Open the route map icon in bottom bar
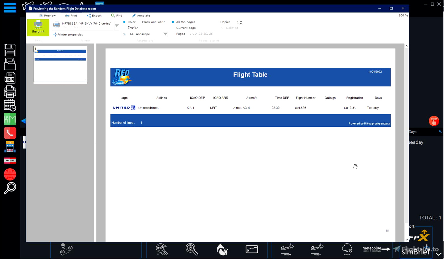 [66, 250]
